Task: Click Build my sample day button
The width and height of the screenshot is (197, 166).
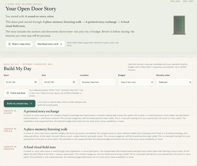Action: tap(19, 103)
